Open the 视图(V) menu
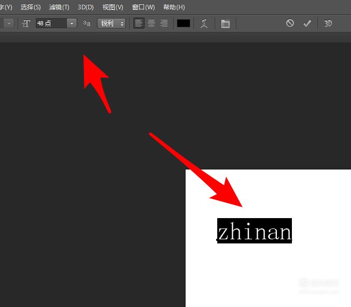This screenshot has height=307, width=351. coord(113,7)
